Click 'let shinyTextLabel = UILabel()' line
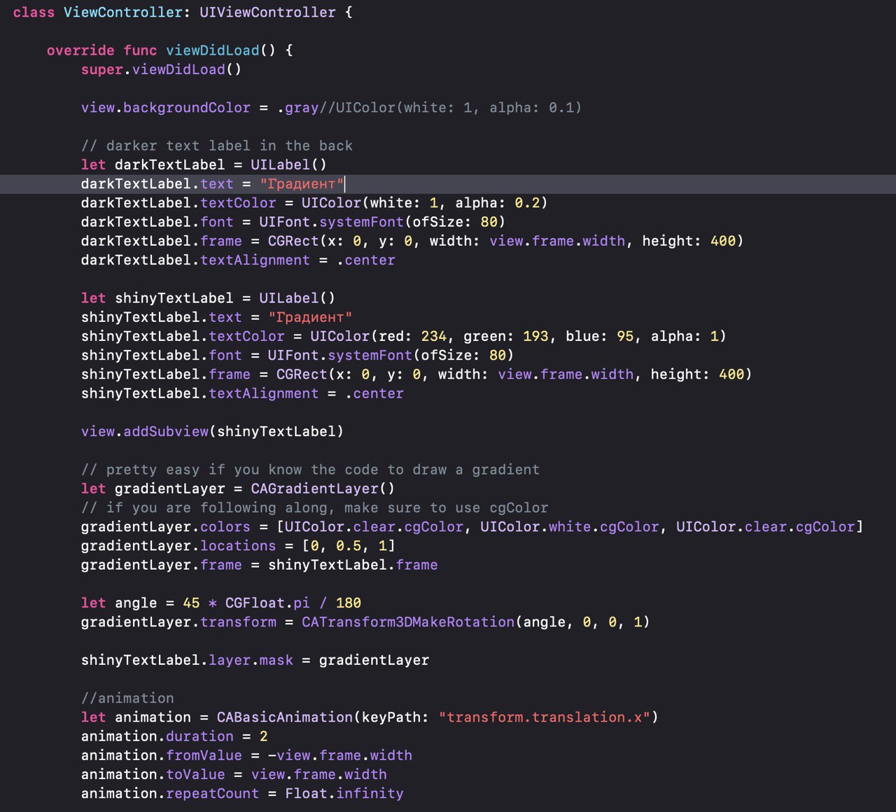 click(x=208, y=298)
